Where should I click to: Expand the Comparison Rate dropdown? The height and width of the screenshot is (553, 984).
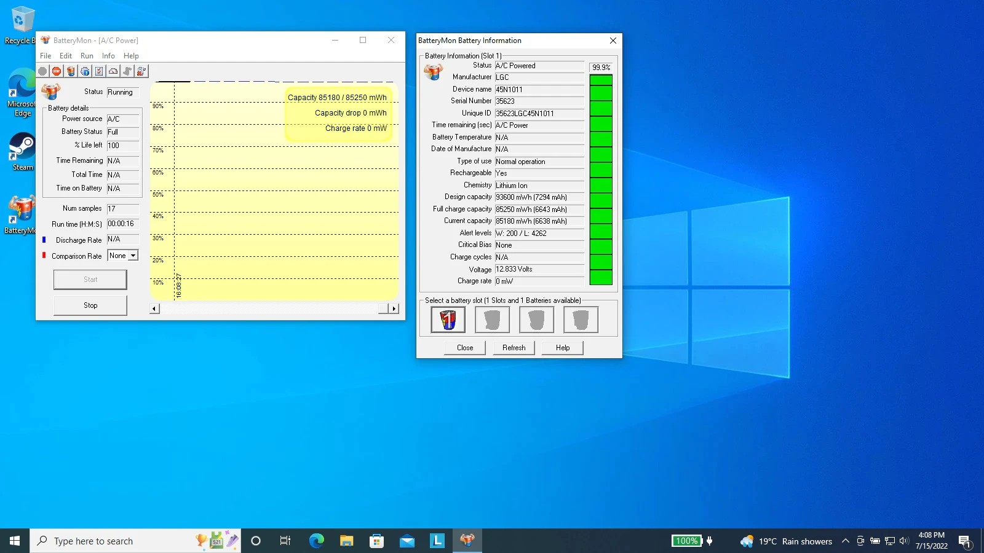[133, 256]
